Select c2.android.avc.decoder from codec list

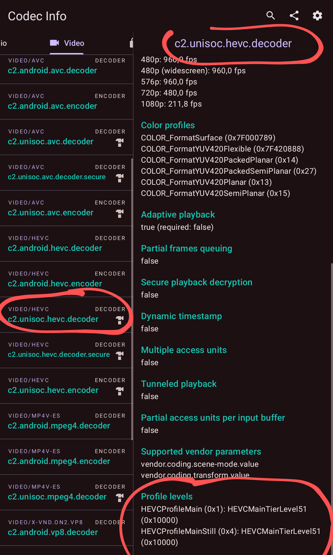pos(67,66)
